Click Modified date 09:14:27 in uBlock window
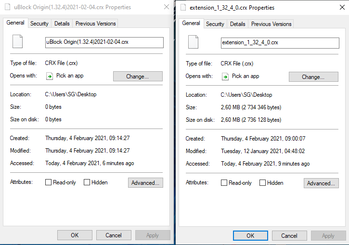 click(88, 151)
